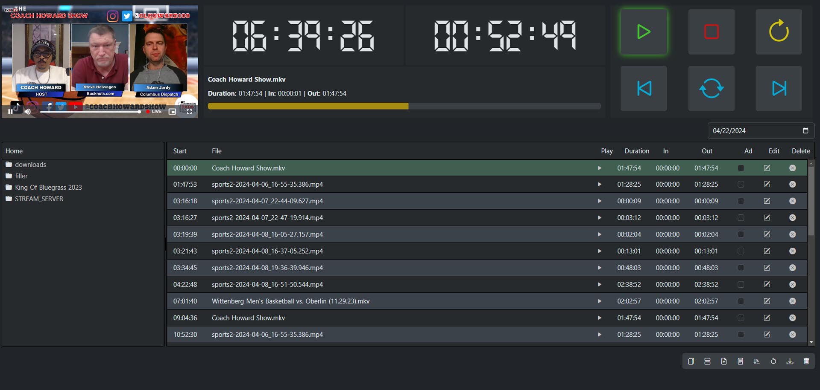Edit the Wittenberg Men's Basketball entry
This screenshot has height=390, width=820.
point(767,301)
